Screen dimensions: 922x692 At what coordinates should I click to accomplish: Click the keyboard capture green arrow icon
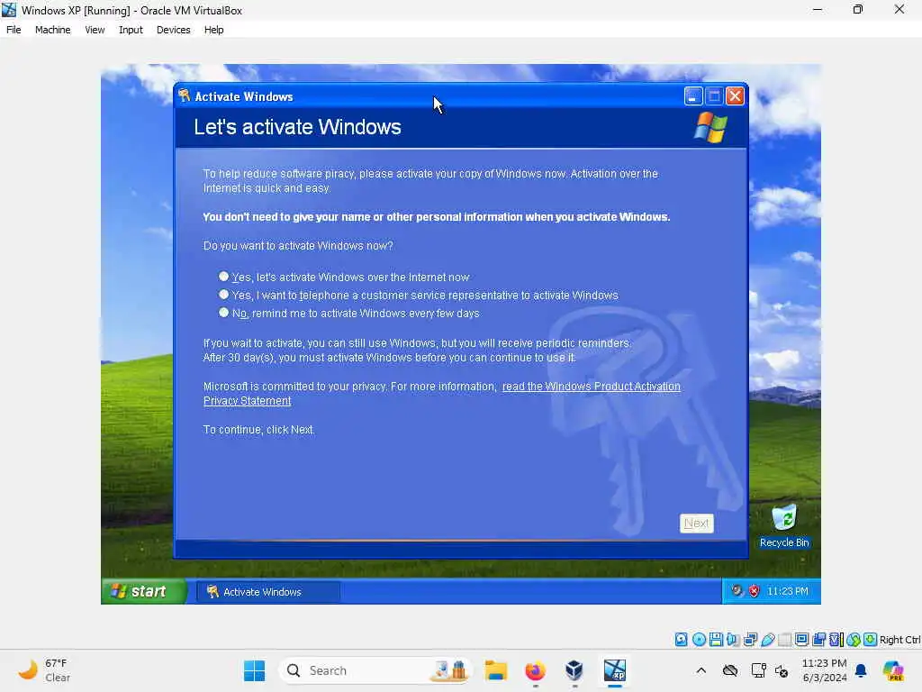871,640
